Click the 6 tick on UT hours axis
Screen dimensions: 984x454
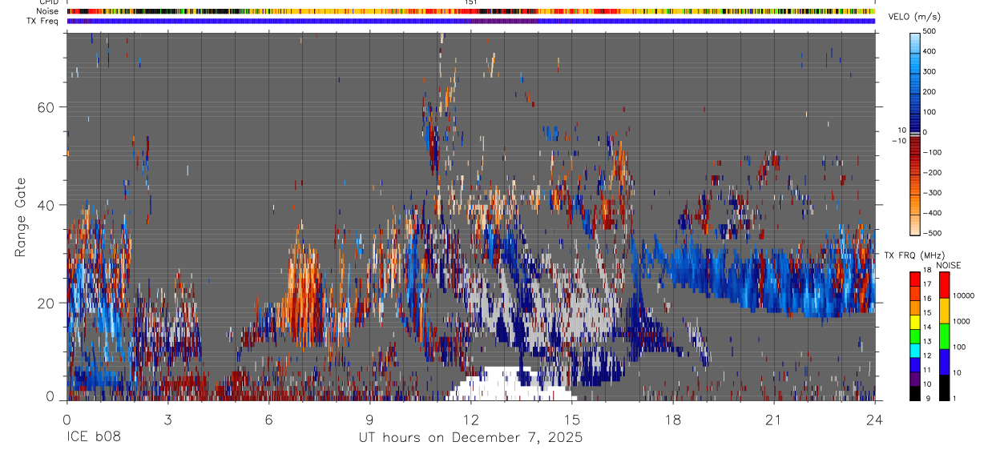pyautogui.click(x=268, y=419)
